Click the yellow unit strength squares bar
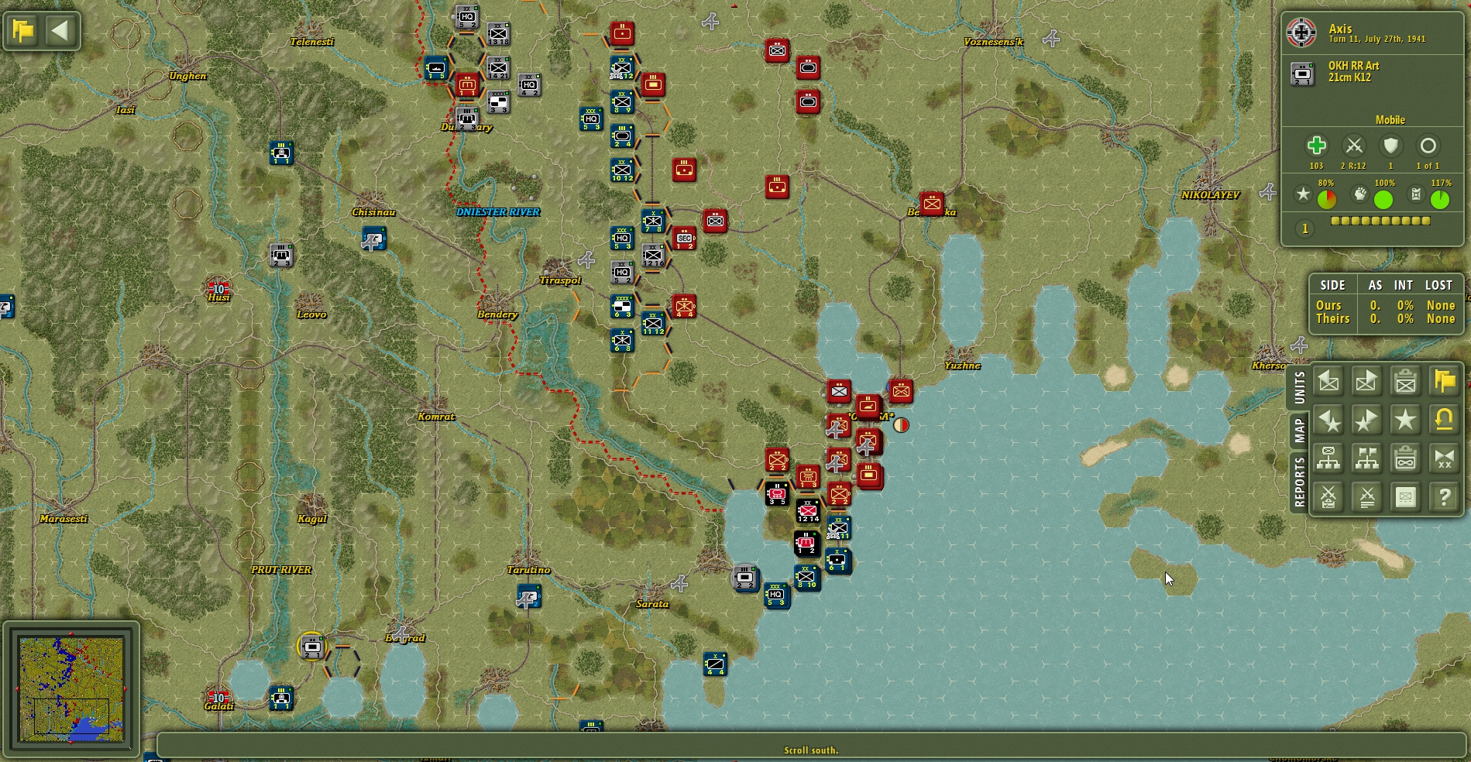 point(1380,221)
